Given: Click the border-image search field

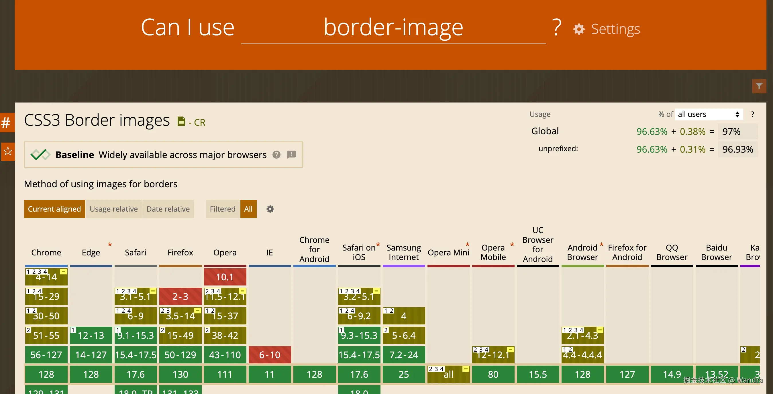Looking at the screenshot, I should (393, 28).
